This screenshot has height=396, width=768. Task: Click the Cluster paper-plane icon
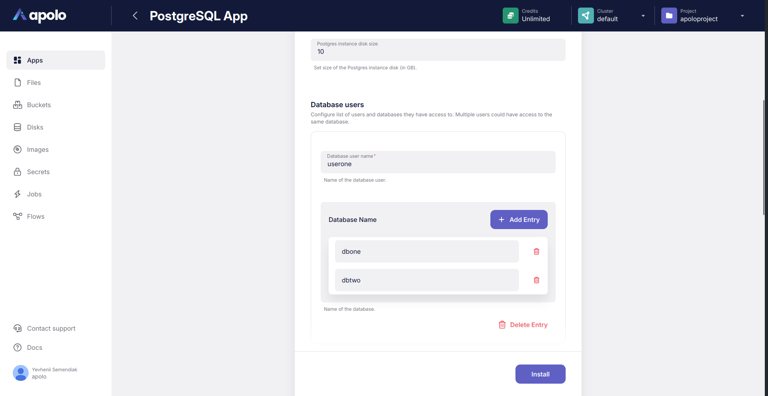[586, 16]
